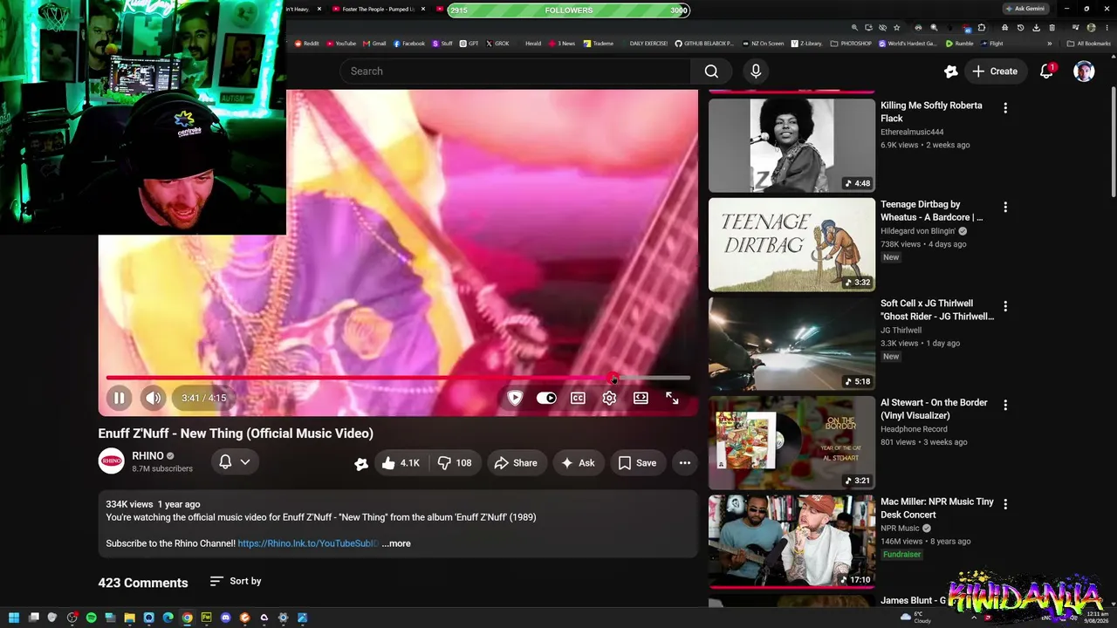Share the current video

516,463
